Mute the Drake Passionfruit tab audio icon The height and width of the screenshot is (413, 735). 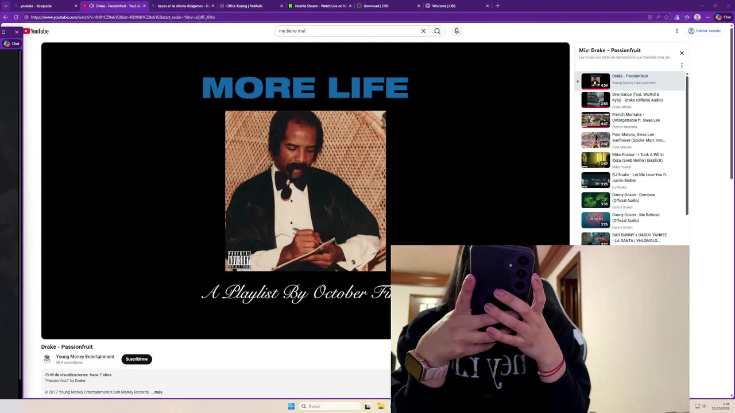click(91, 6)
